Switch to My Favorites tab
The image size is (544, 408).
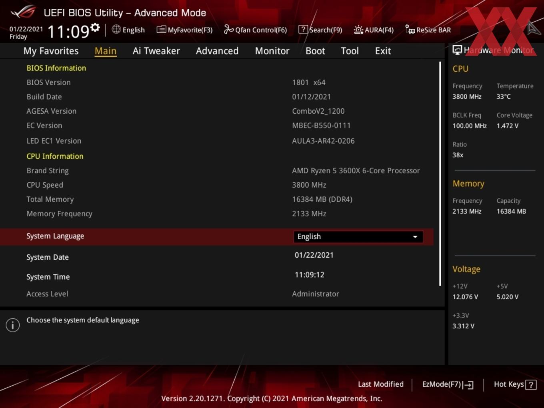tap(51, 51)
